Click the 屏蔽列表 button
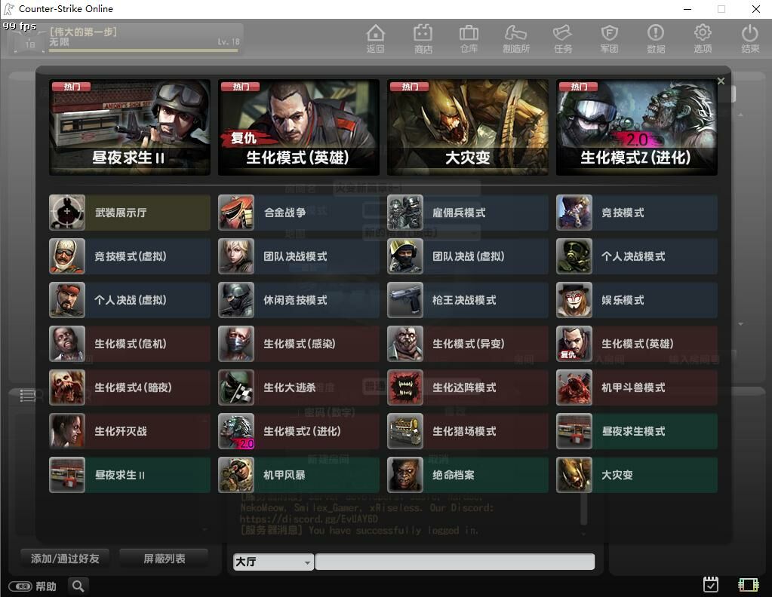This screenshot has width=772, height=597. click(164, 559)
